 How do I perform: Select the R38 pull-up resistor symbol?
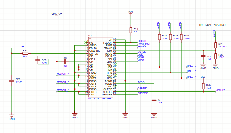tap(159, 37)
